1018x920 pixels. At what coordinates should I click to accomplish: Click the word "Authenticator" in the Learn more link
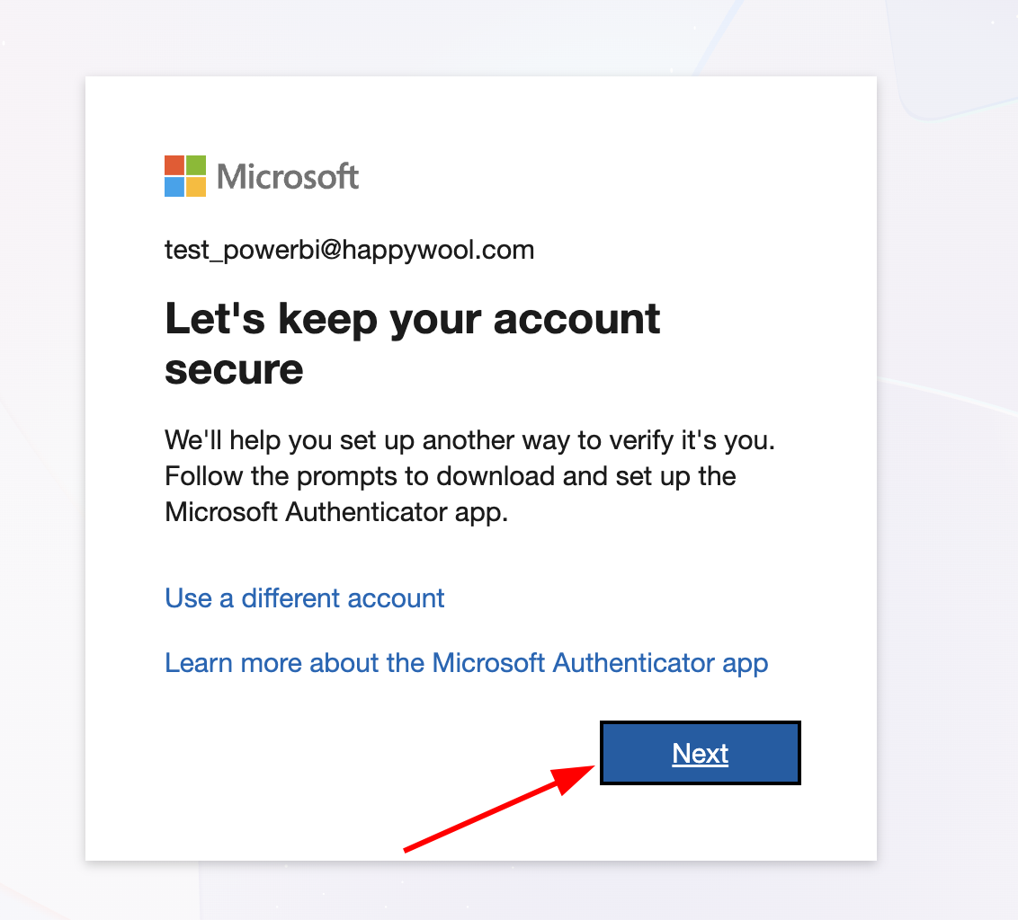tap(634, 663)
